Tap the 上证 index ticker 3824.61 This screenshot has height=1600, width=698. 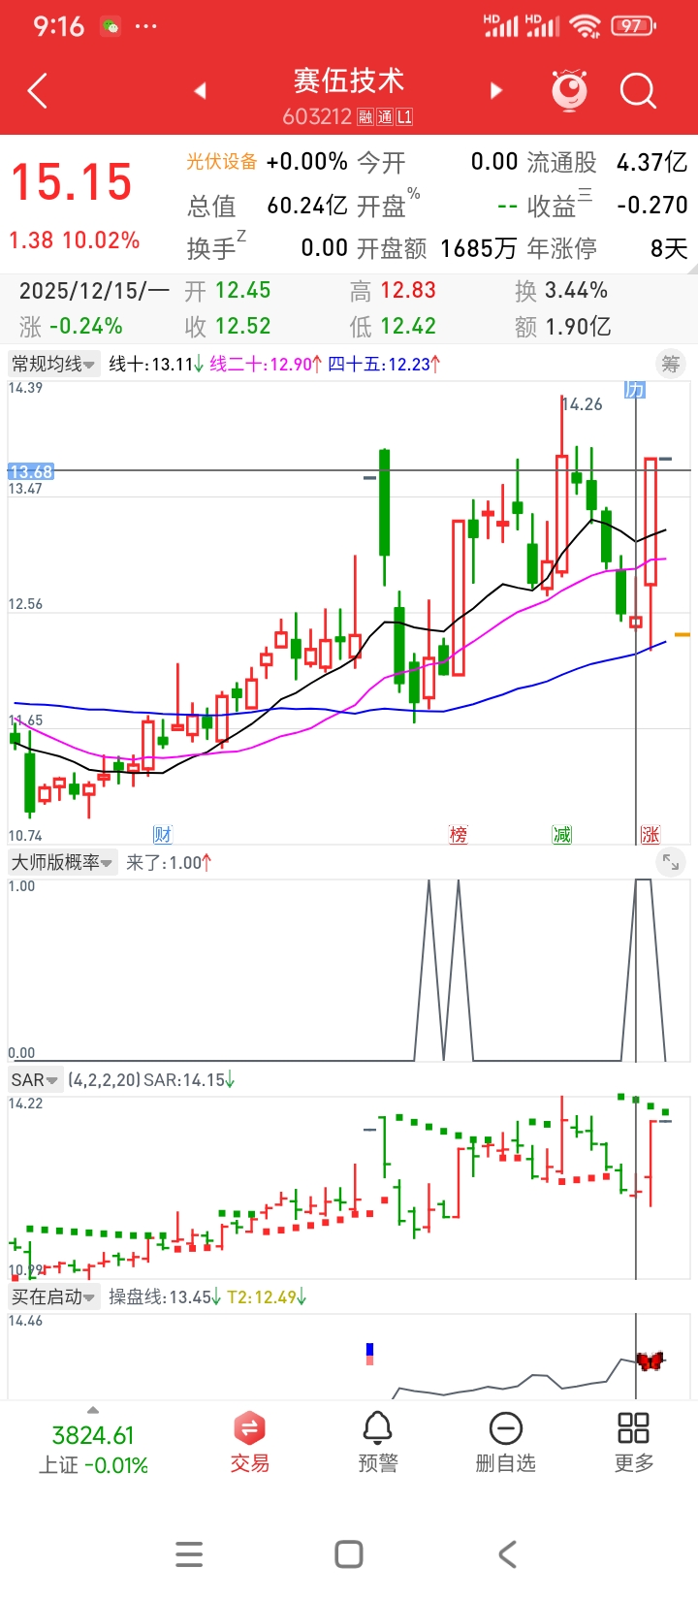(93, 1448)
